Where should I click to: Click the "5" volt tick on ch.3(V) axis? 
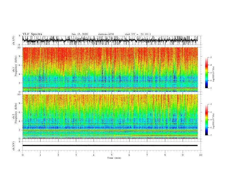(20, 141)
